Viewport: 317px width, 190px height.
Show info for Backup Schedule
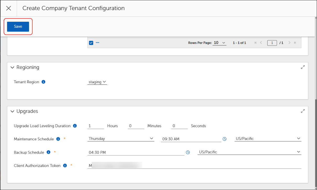tap(48, 152)
